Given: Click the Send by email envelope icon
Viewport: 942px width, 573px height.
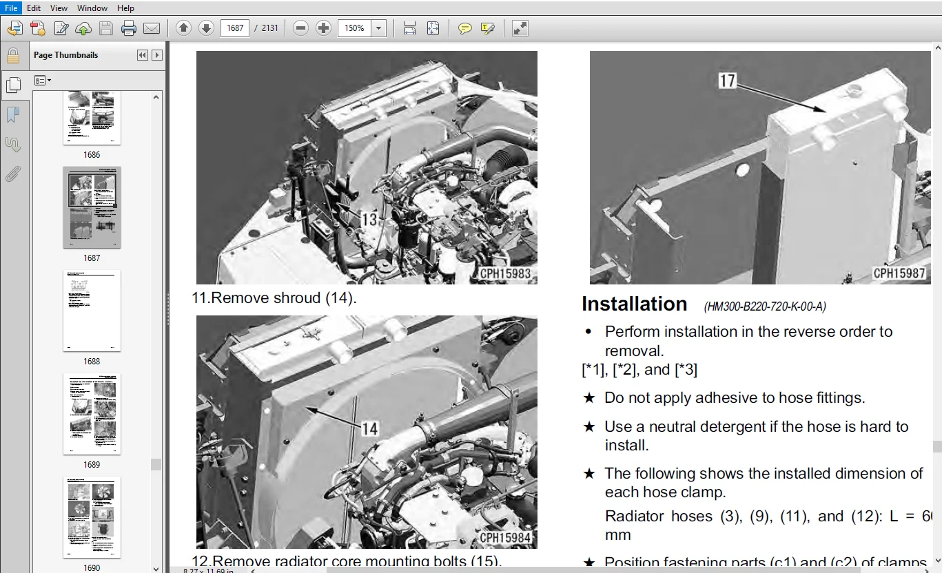Looking at the screenshot, I should [151, 28].
